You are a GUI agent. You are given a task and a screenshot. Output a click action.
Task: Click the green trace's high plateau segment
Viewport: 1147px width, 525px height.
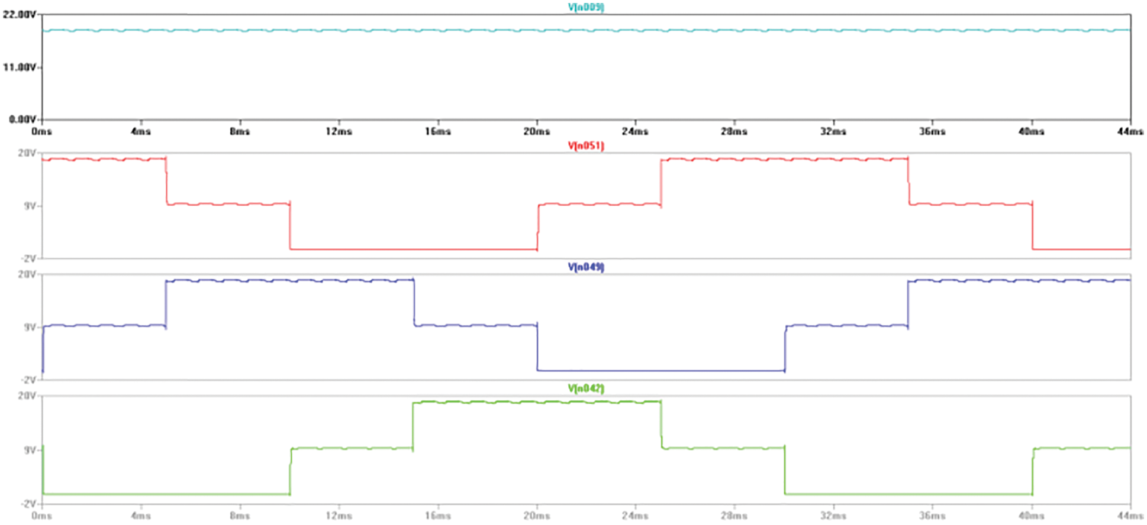[x=536, y=402]
